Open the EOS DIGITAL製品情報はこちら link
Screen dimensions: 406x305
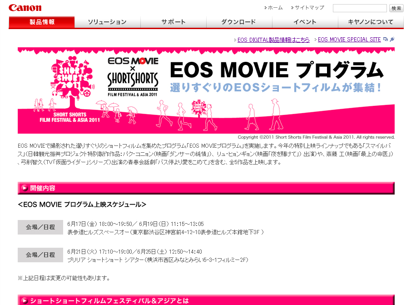tap(273, 40)
